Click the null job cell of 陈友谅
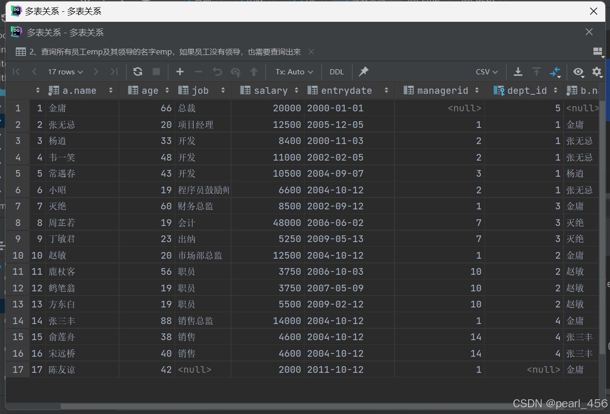This screenshot has width=610, height=414. point(203,369)
